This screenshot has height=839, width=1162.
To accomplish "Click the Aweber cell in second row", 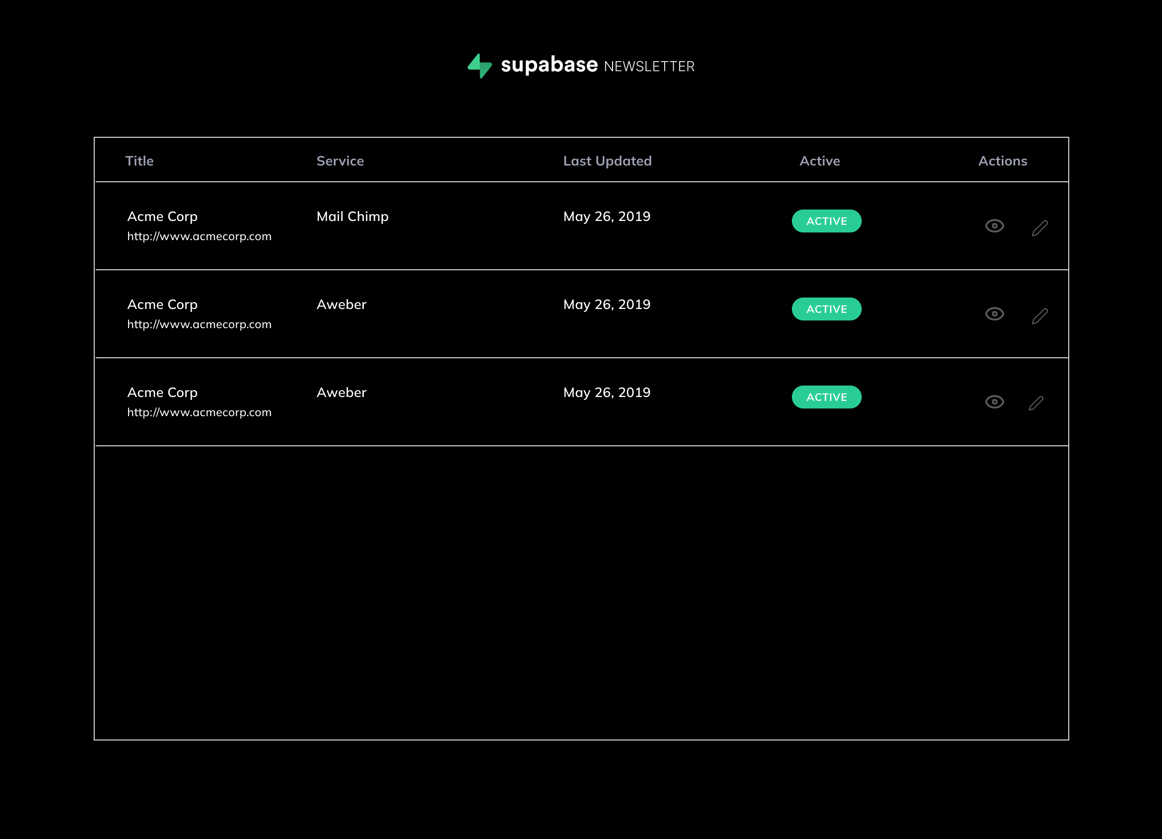I will click(341, 304).
